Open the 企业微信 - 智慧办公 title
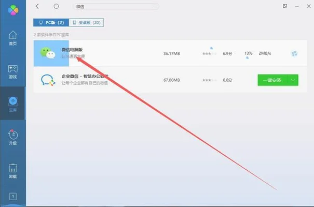Image resolution: width=314 pixels, height=207 pixels. 85,76
